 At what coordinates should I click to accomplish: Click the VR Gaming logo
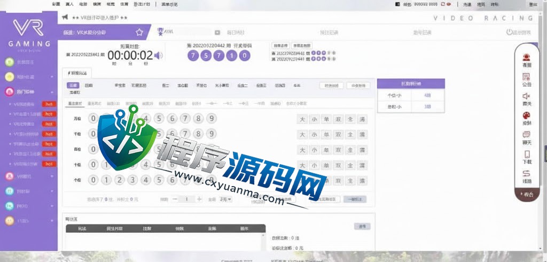[x=29, y=34]
